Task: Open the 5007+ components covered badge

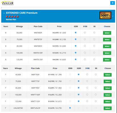Action: (x=105, y=15)
